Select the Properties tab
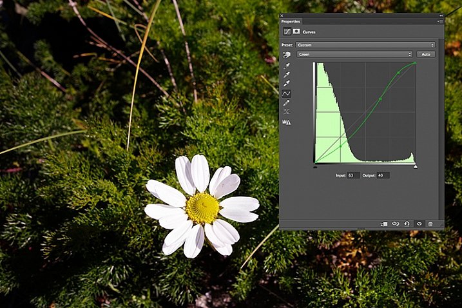Screen dimensions: 462x308 pyautogui.click(x=291, y=21)
